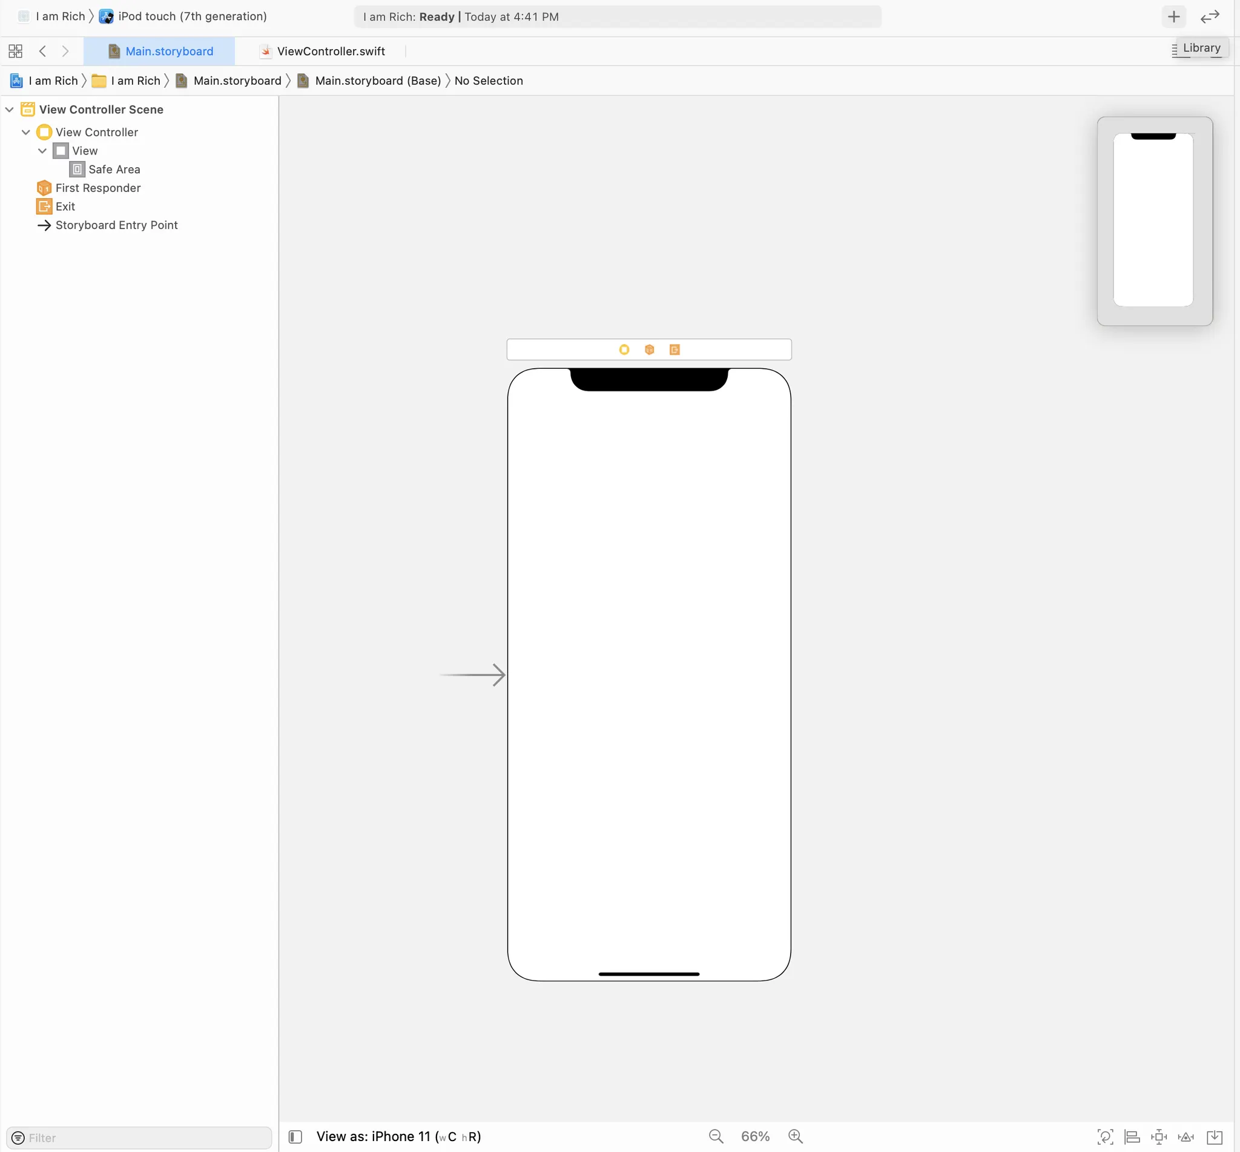The width and height of the screenshot is (1240, 1152).
Task: Select the Main.storyboard tab
Action: click(168, 51)
